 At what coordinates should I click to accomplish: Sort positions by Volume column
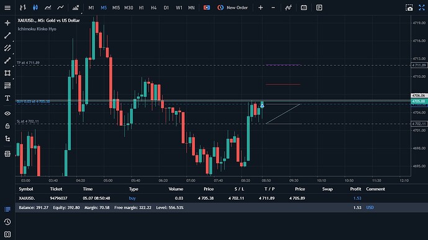[176, 189]
